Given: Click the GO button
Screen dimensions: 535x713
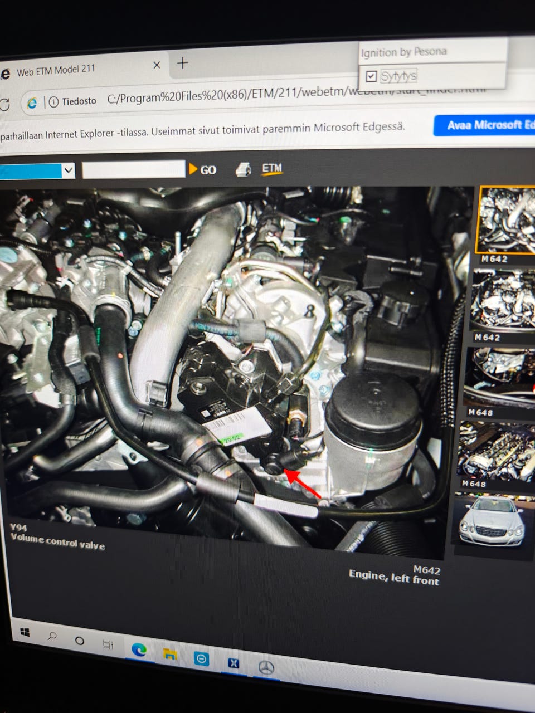Looking at the screenshot, I should click(x=203, y=169).
